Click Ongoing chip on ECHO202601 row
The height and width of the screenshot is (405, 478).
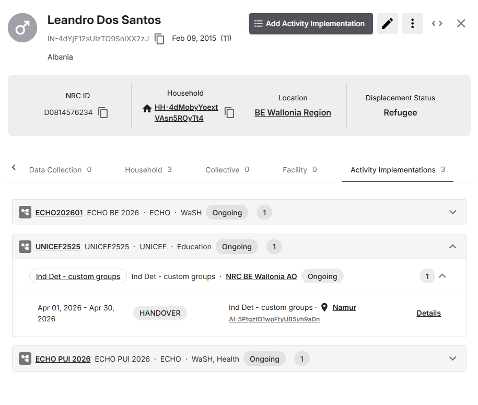coord(227,213)
